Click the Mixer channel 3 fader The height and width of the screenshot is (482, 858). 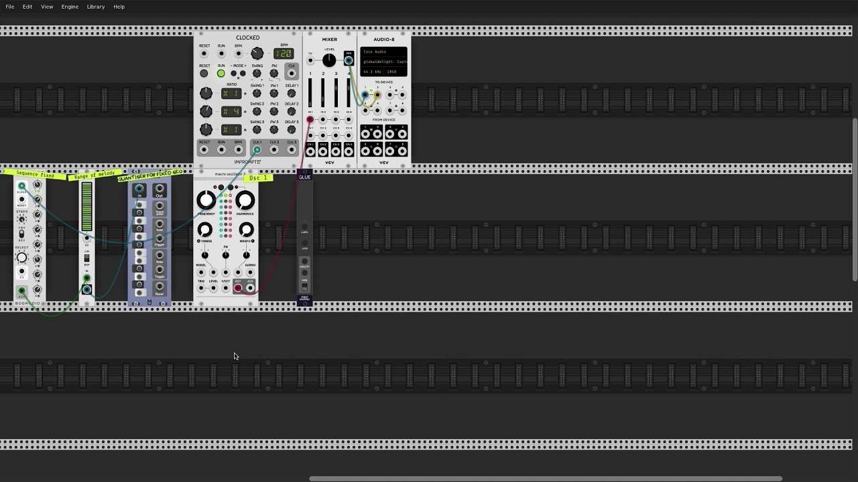(336, 92)
